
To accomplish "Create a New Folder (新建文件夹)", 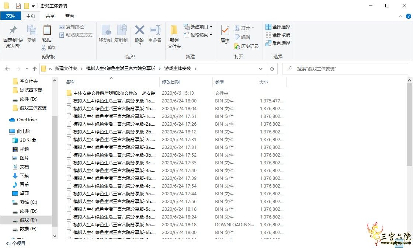I will point(174,36).
